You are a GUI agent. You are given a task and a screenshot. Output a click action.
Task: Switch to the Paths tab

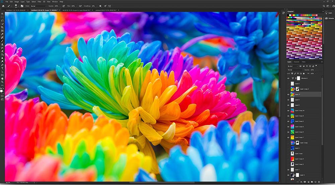coord(304,62)
